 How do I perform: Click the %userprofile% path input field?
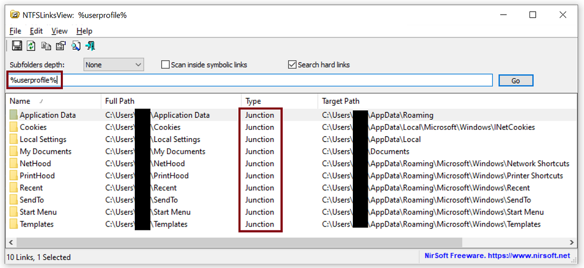pos(250,80)
